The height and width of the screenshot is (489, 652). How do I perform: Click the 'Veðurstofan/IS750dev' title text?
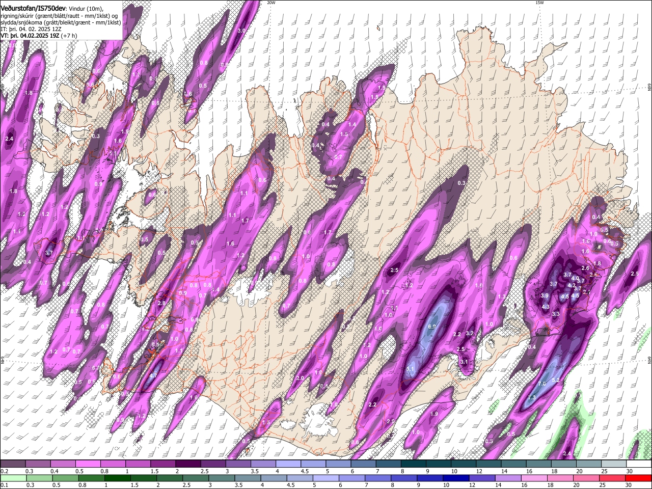34,8
